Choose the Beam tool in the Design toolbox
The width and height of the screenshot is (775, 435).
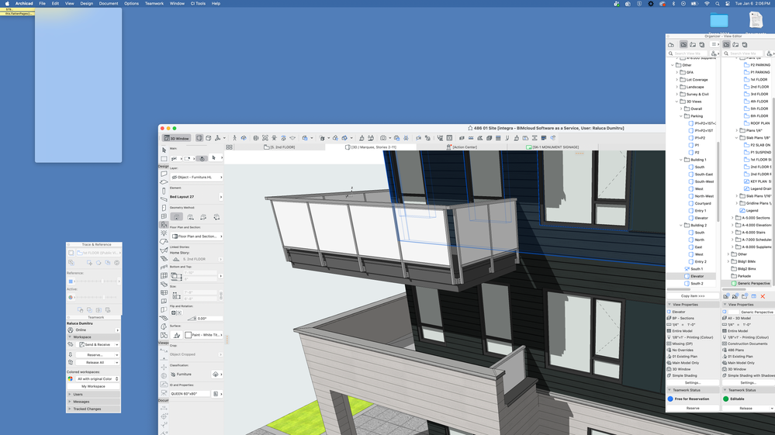tap(164, 199)
